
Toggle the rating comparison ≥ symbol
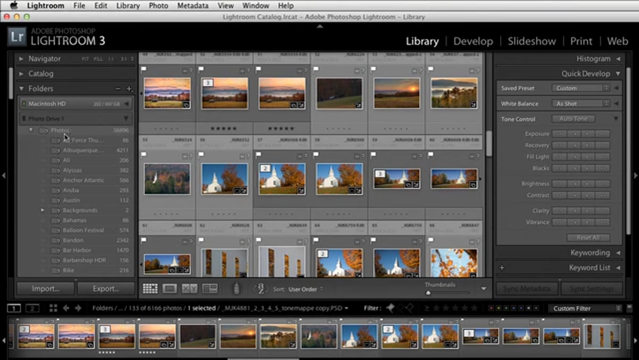pos(427,308)
